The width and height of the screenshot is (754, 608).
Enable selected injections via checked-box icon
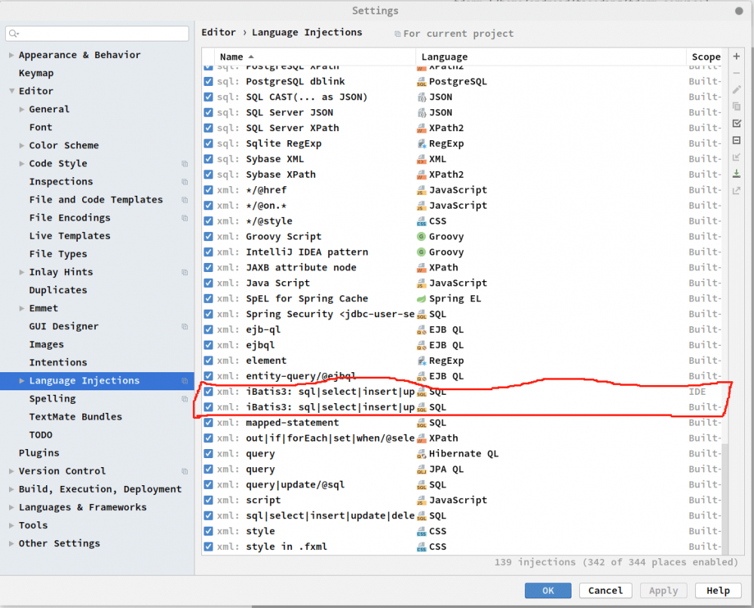pos(736,123)
